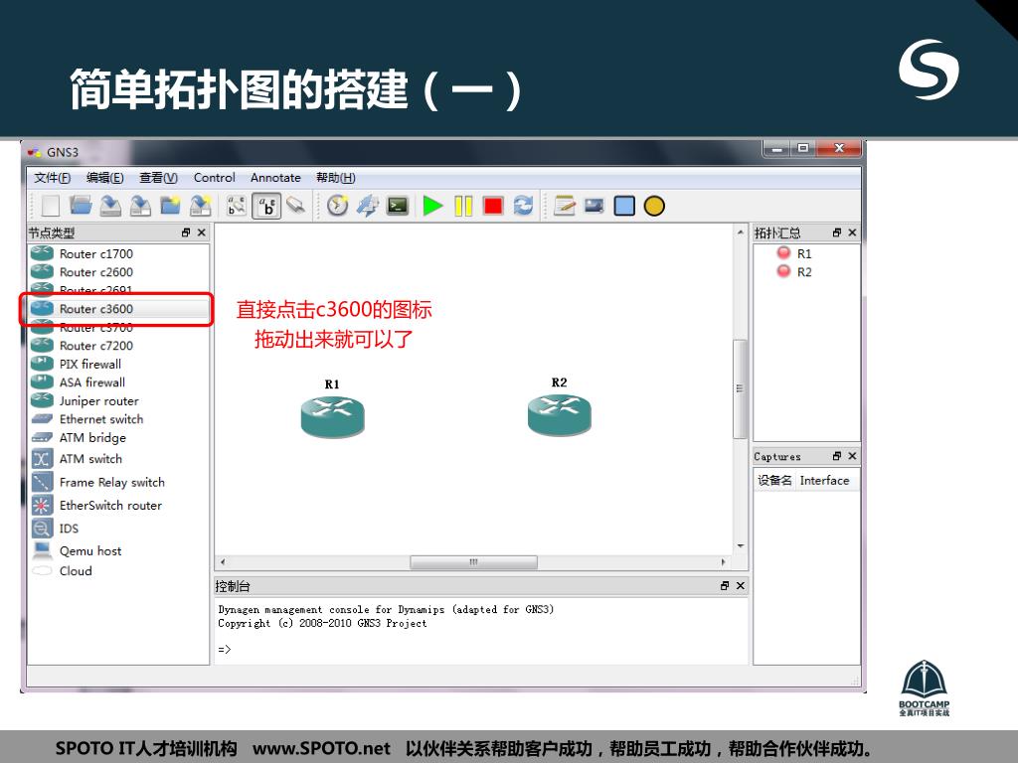Click the canvas scroll right arrow
Image resolution: width=1018 pixels, height=763 pixels.
tap(724, 562)
